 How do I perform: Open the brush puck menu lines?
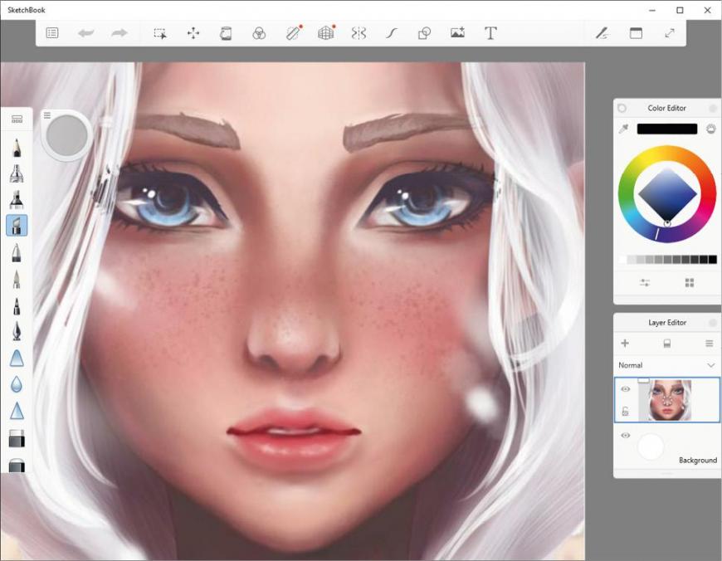47,115
